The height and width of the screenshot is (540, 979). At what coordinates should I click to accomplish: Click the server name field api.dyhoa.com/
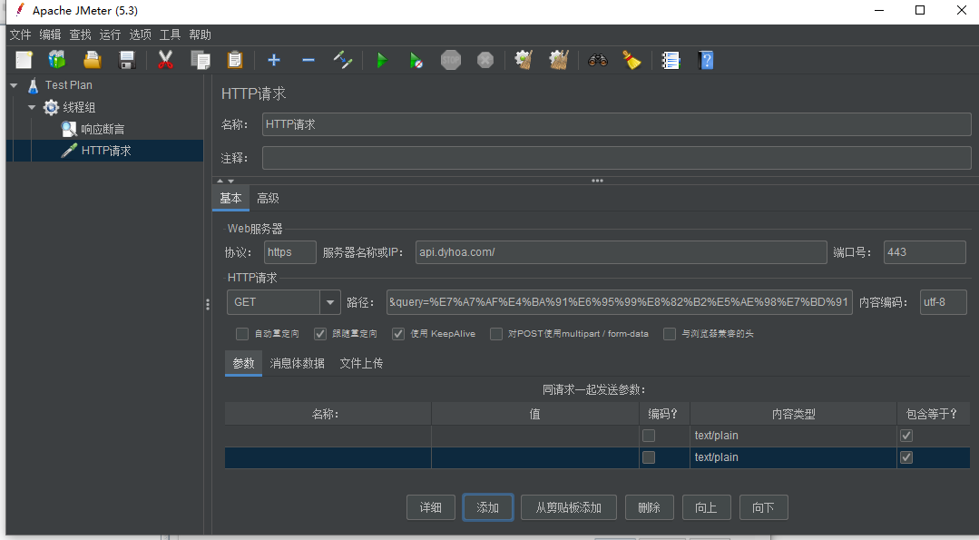622,252
